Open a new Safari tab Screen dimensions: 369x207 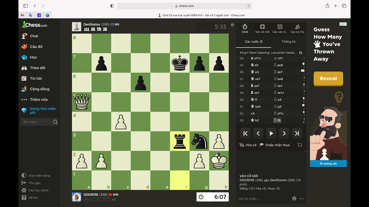pyautogui.click(x=336, y=6)
